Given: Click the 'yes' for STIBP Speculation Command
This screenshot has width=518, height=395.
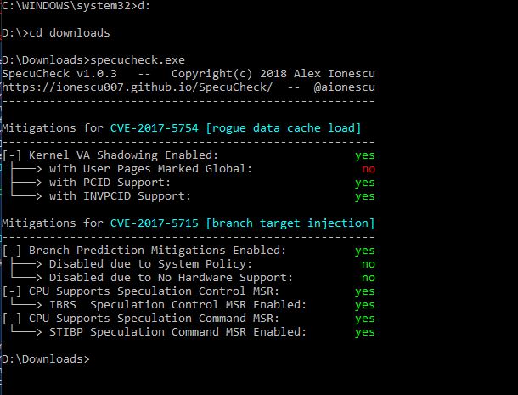Looking at the screenshot, I should coord(364,332).
